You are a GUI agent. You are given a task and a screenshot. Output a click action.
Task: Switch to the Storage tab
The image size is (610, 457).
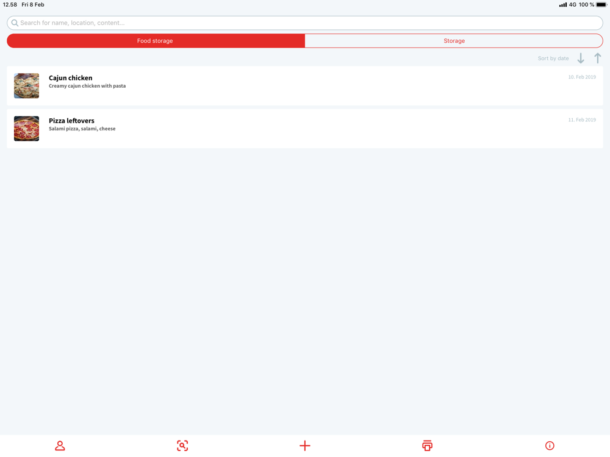coord(454,41)
